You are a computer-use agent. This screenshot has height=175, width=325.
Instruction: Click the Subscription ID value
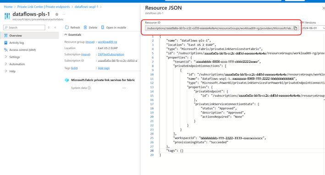[117, 60]
